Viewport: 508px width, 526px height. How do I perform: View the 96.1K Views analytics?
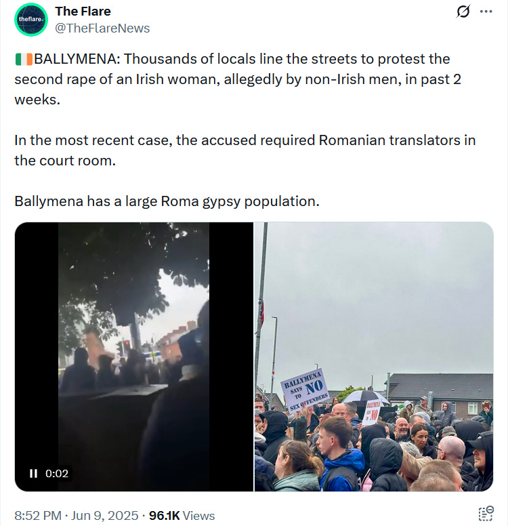[182, 516]
